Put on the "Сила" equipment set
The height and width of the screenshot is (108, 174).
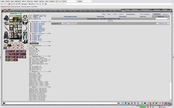point(38,26)
